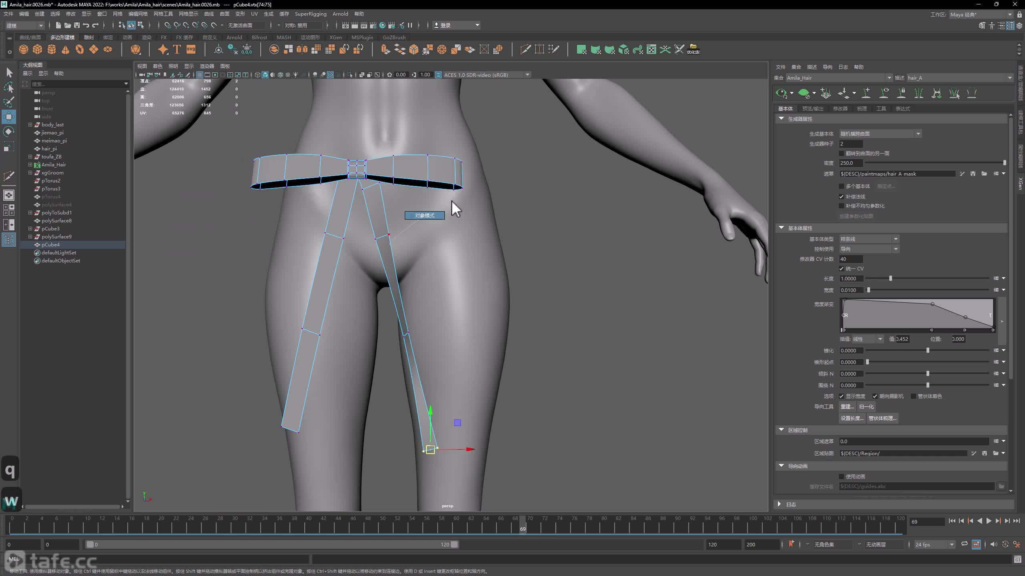
Task: Adjust the 长度 length slider handle
Action: click(890, 278)
